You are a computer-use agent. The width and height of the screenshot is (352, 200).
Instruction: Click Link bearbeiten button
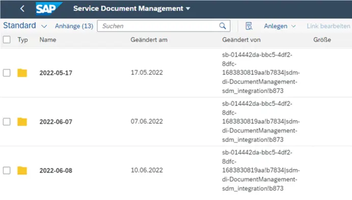pos(329,26)
